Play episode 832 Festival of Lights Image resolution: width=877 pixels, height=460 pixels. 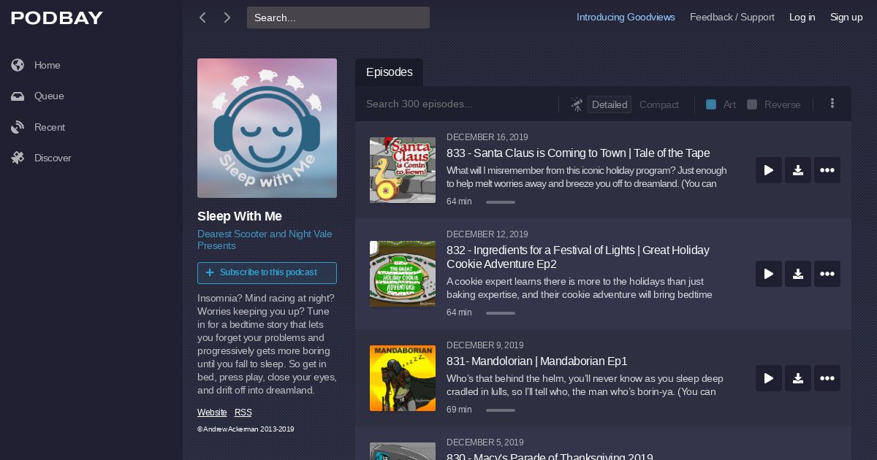tap(769, 274)
